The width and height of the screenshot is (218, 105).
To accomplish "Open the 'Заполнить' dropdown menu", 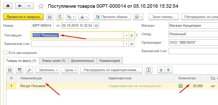I will click(47, 70).
